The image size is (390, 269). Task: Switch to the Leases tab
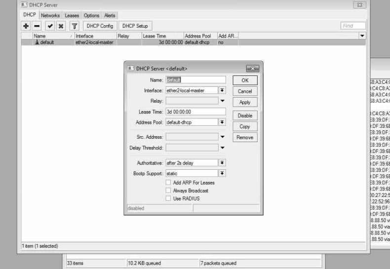click(72, 15)
